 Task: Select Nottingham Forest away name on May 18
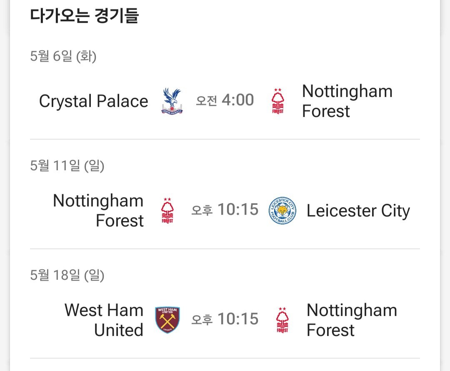(x=352, y=320)
